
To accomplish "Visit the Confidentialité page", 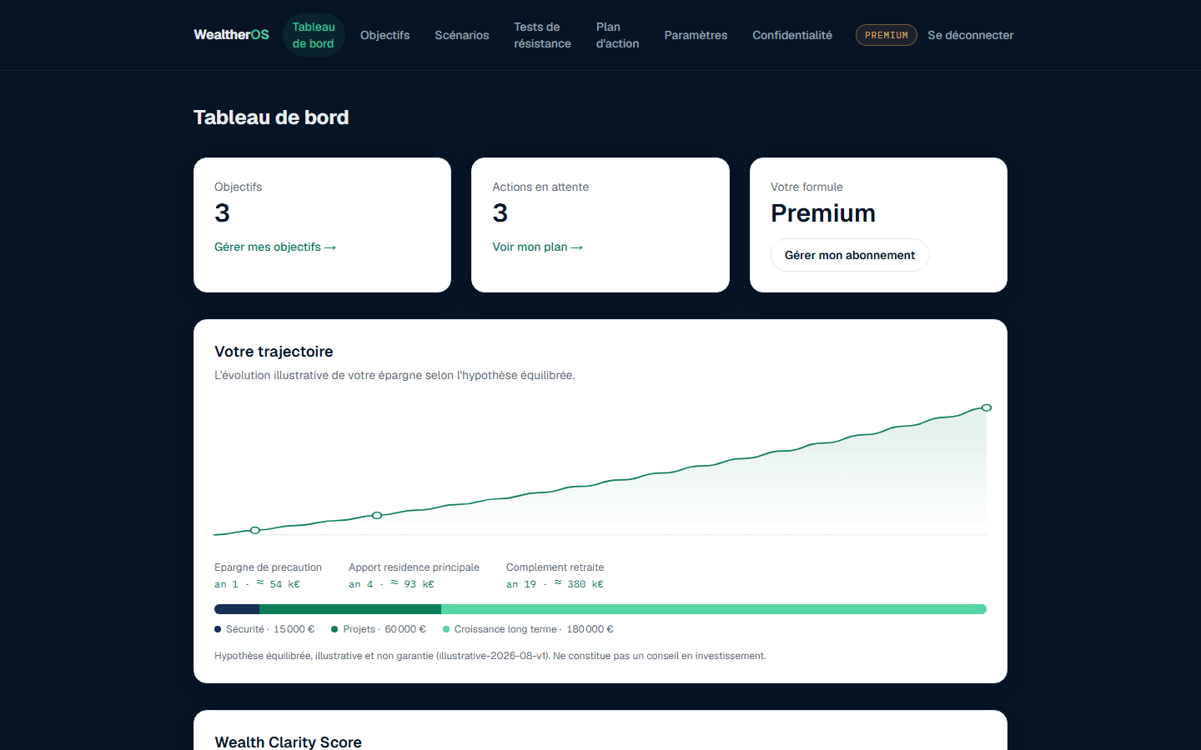I will tap(792, 35).
